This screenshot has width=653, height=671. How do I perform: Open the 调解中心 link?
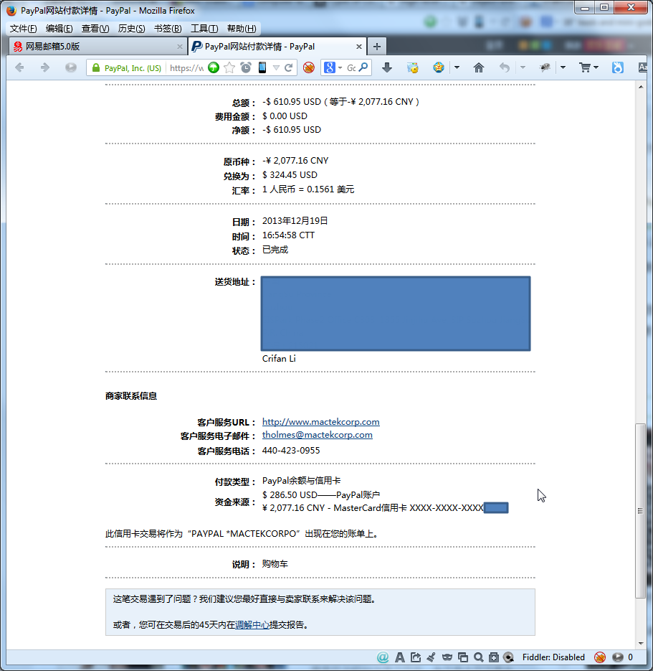252,625
